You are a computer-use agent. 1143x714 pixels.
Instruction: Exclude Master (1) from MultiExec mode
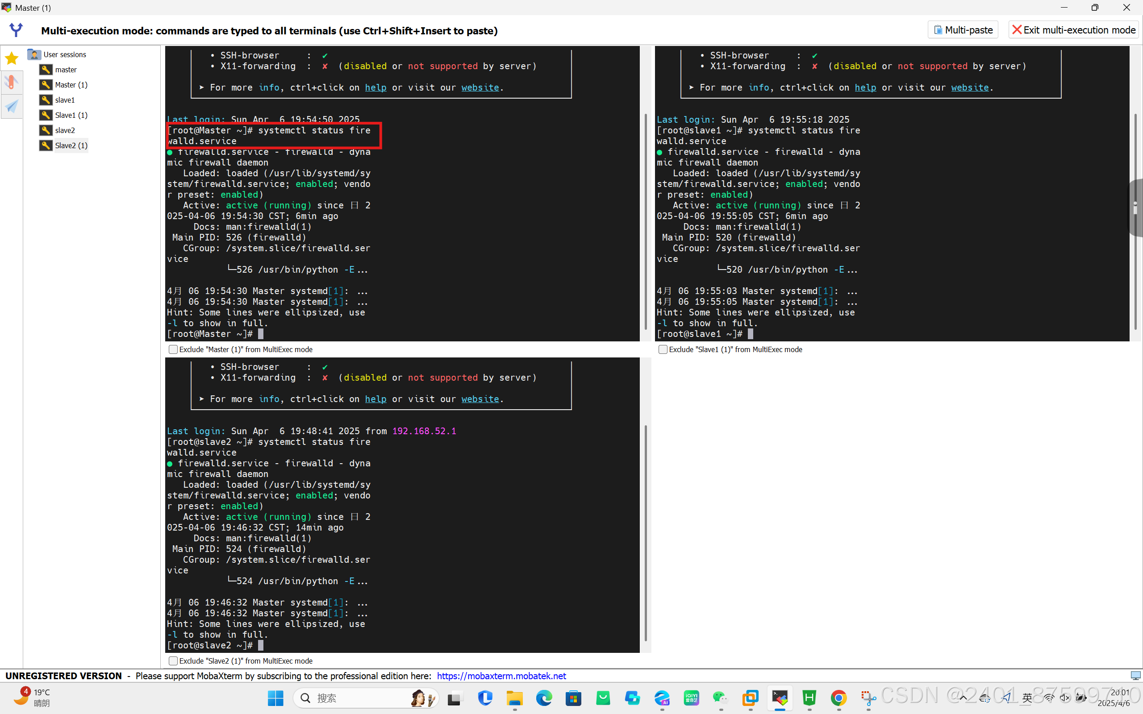tap(173, 349)
